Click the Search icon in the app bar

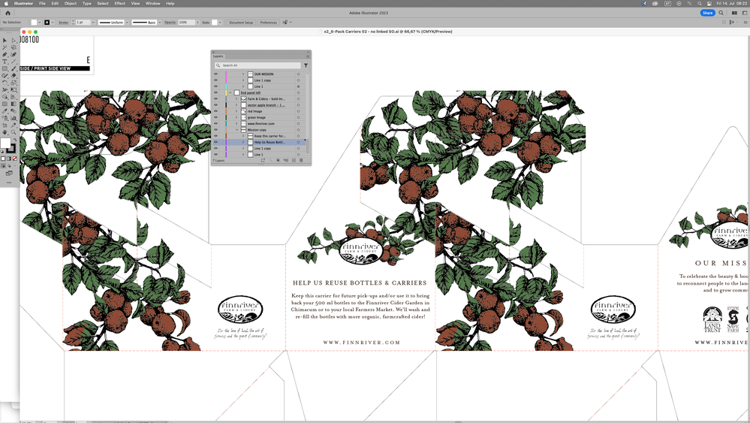coord(721,13)
